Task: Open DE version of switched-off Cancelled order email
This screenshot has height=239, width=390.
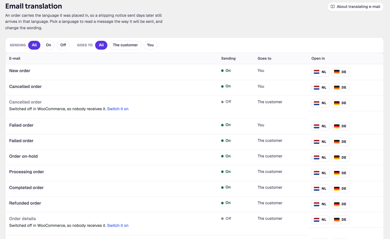Action: click(340, 103)
